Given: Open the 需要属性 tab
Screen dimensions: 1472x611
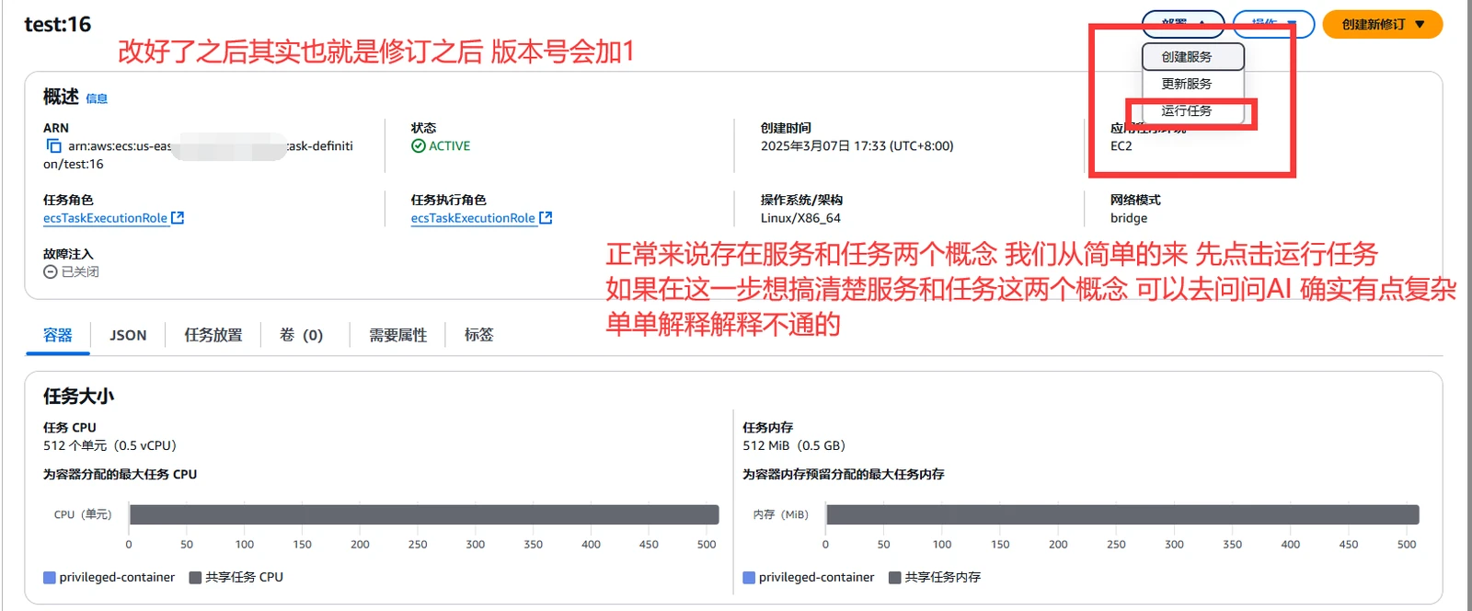Looking at the screenshot, I should point(398,335).
